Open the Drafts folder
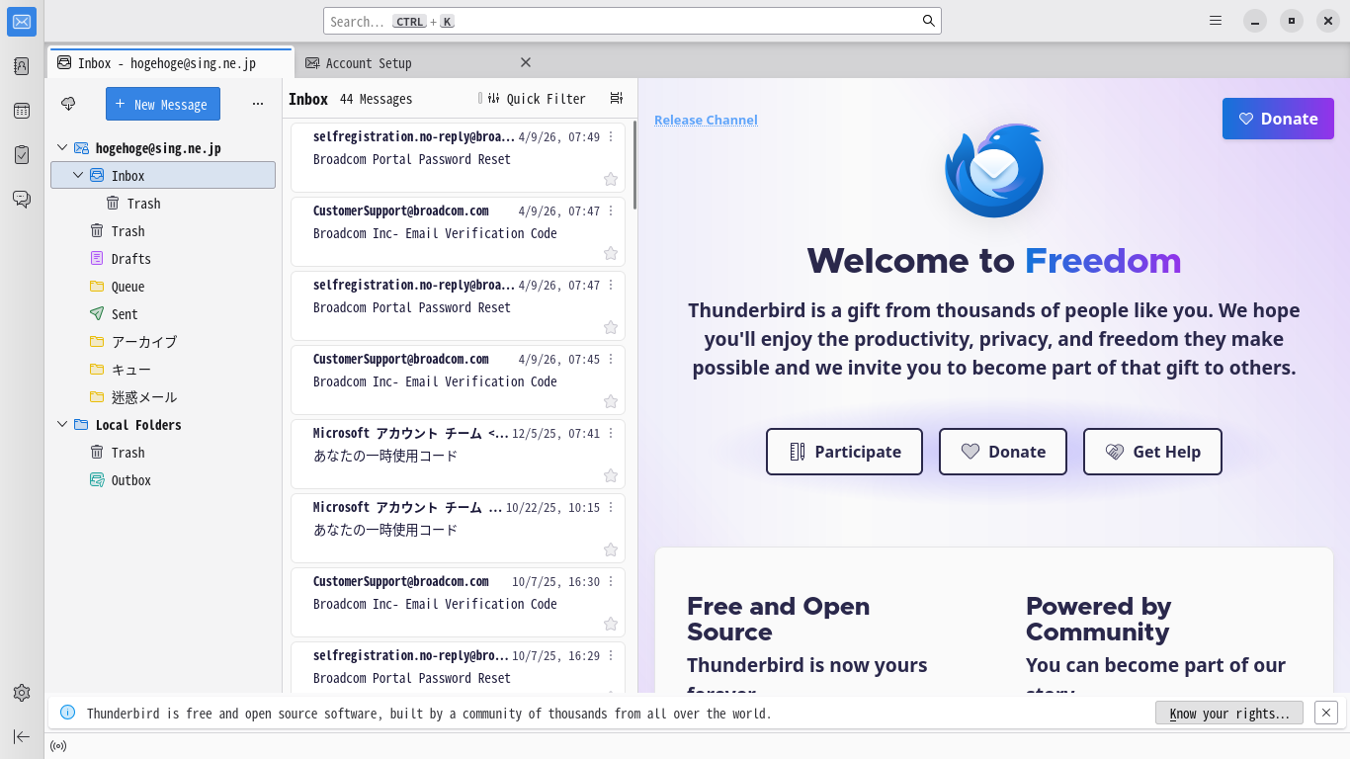1350x759 pixels. pyautogui.click(x=163, y=258)
